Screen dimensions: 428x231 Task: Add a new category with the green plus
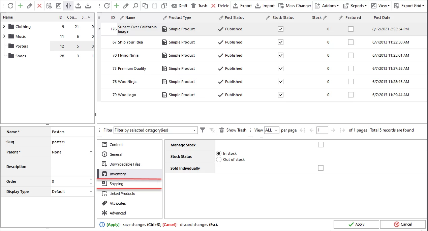pos(20,5)
